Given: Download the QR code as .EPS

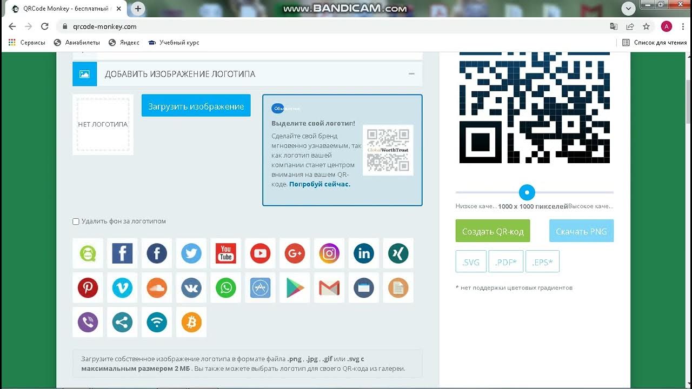Looking at the screenshot, I should point(542,262).
